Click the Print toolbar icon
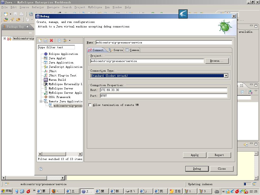This screenshot has height=195, width=260. 21,14
